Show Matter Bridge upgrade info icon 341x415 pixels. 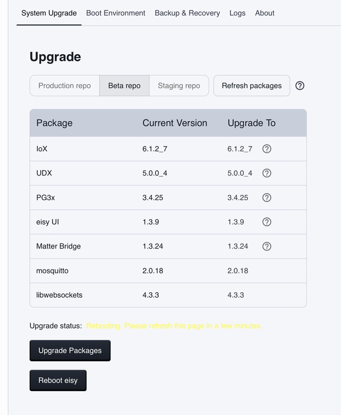pyautogui.click(x=267, y=246)
